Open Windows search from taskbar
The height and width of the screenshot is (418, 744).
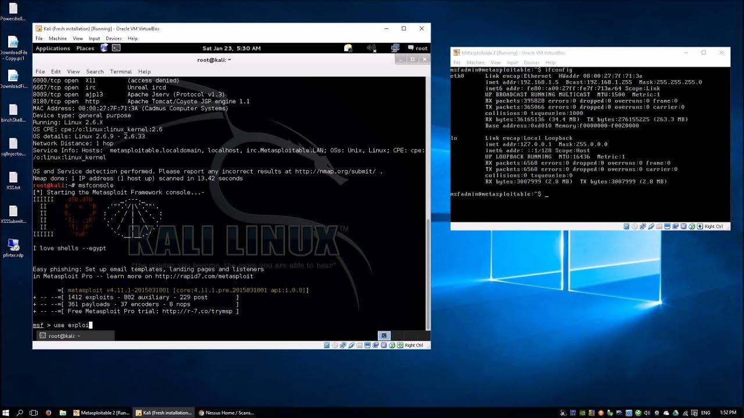click(20, 413)
